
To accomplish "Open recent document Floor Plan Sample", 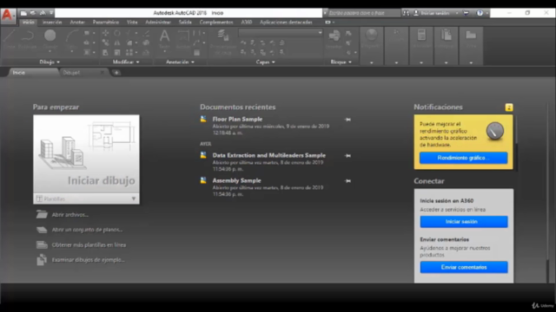I will [x=237, y=120].
